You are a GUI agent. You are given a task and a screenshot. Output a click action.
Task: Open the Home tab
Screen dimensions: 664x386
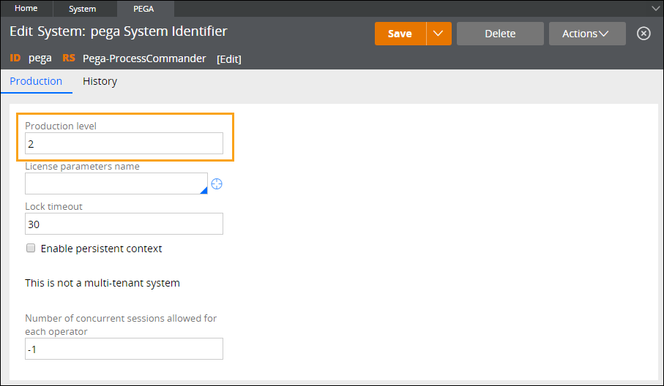[26, 9]
